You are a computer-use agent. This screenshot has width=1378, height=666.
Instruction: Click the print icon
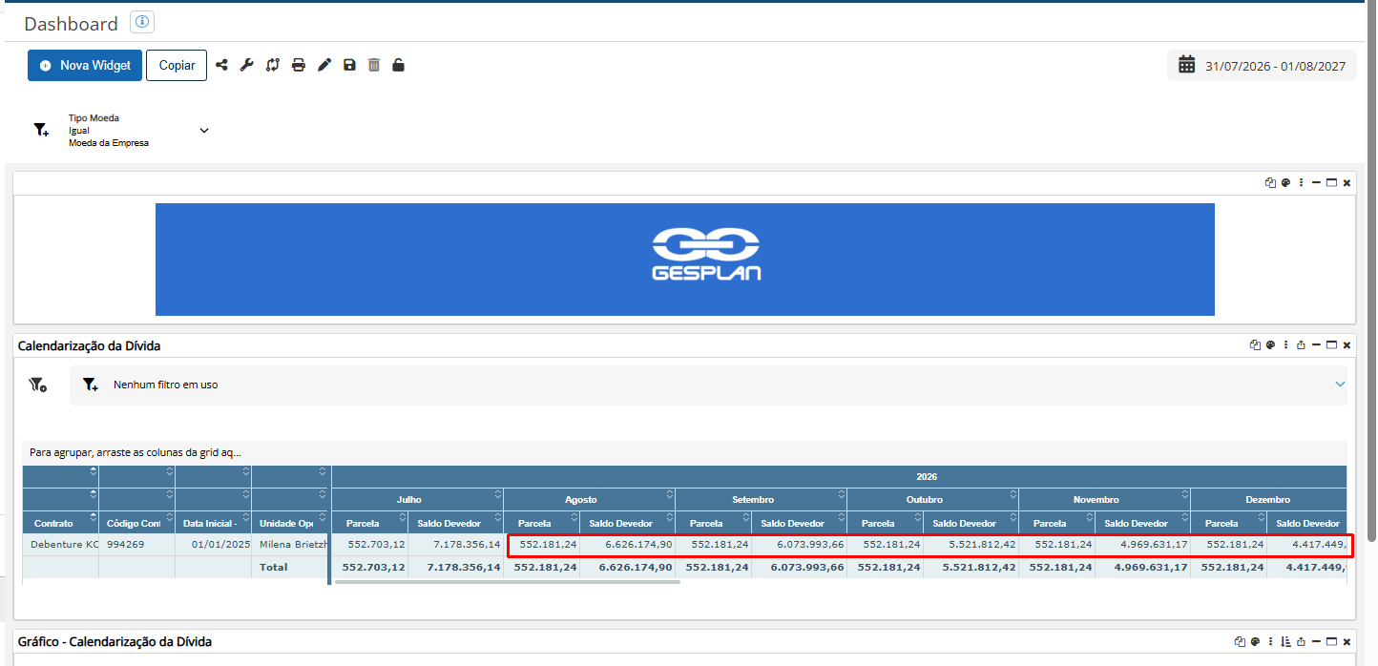(298, 65)
